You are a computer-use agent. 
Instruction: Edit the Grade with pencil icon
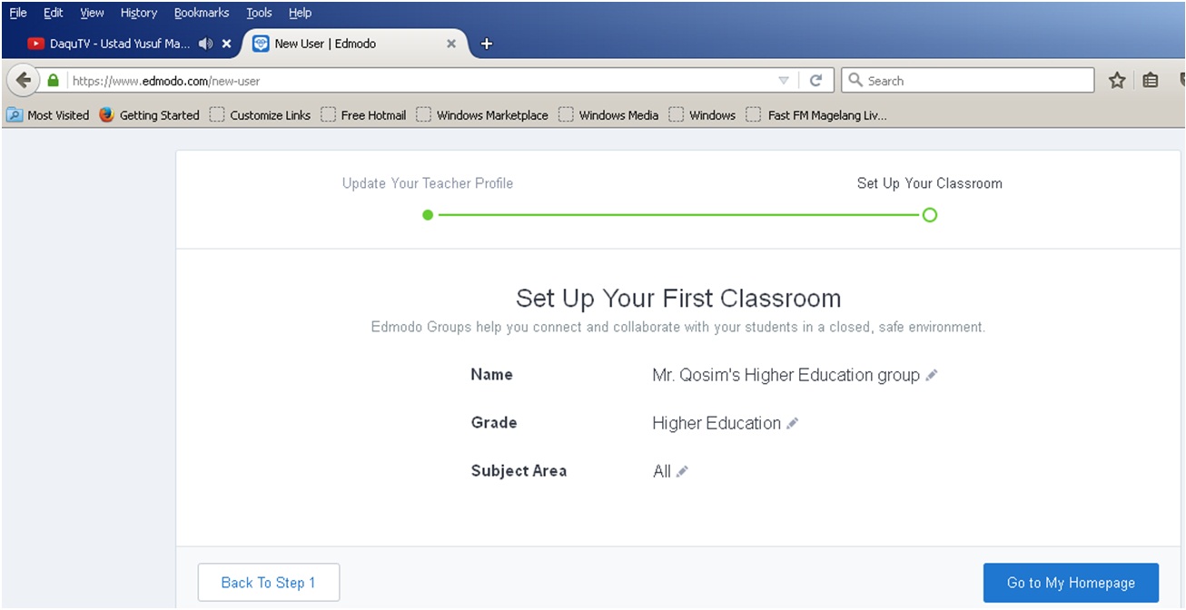[x=792, y=423]
